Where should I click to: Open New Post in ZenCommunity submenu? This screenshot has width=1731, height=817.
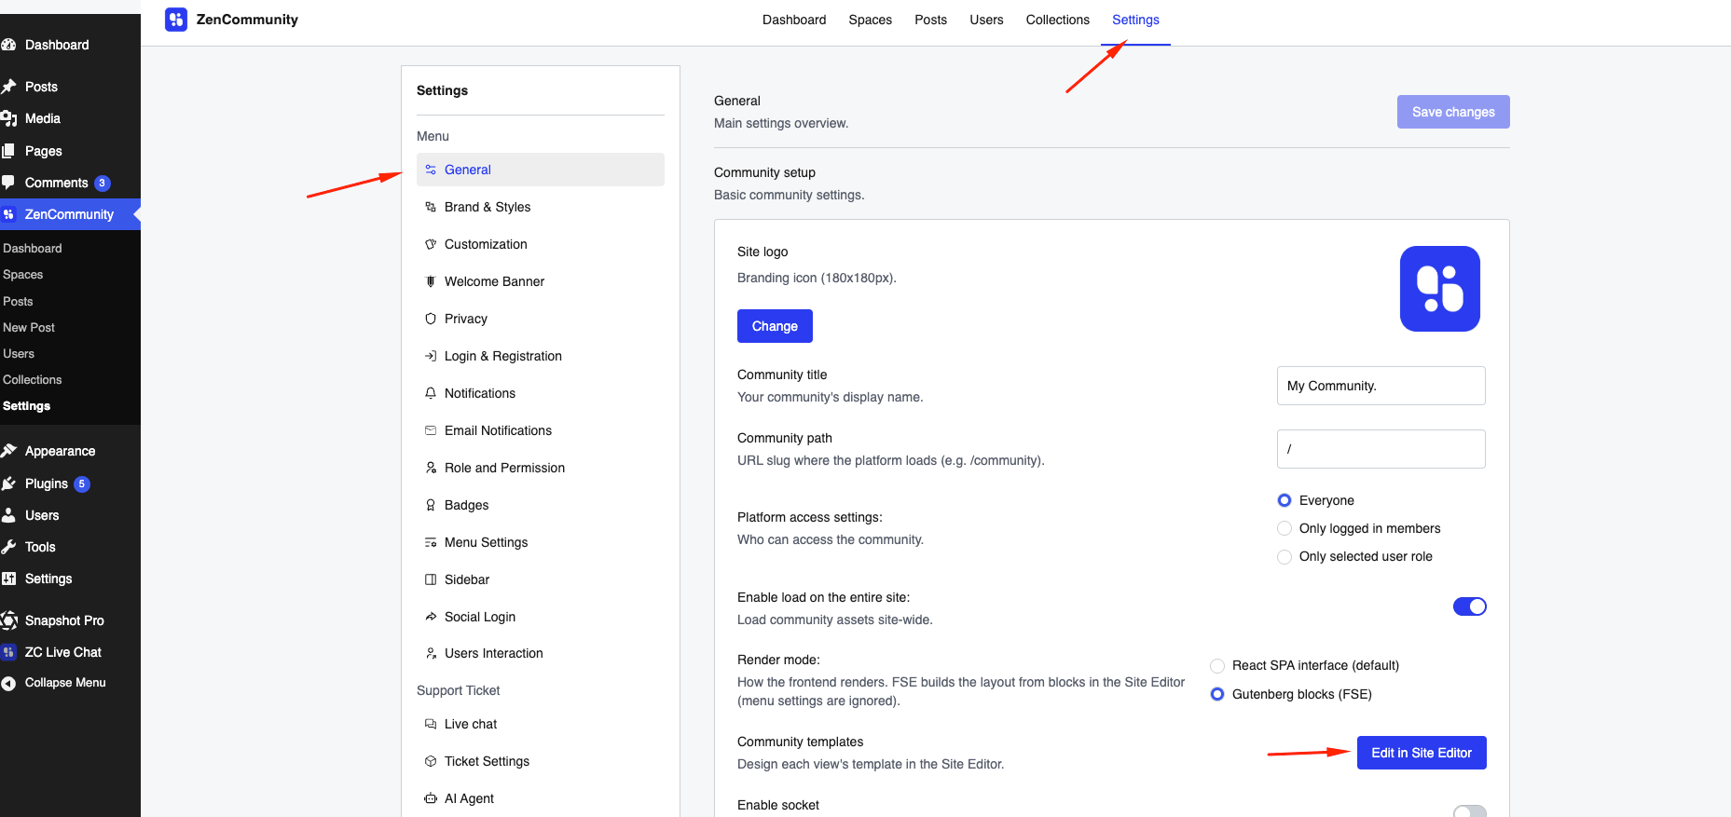point(29,328)
